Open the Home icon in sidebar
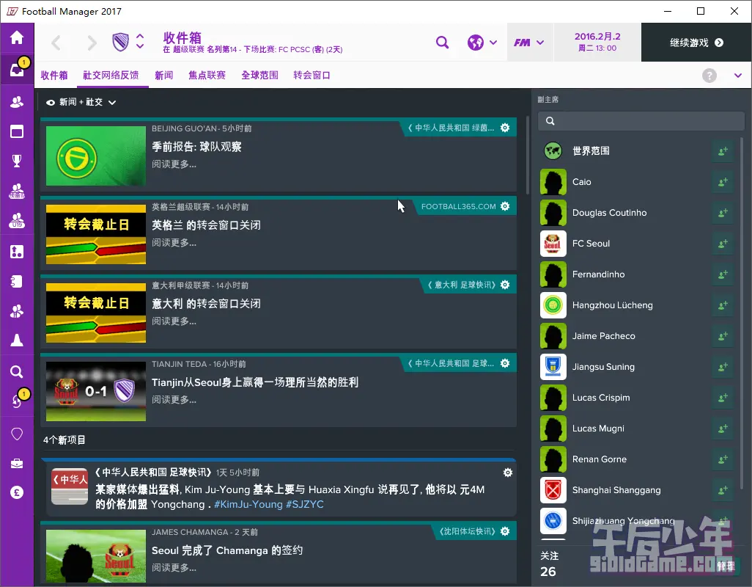 coord(17,37)
